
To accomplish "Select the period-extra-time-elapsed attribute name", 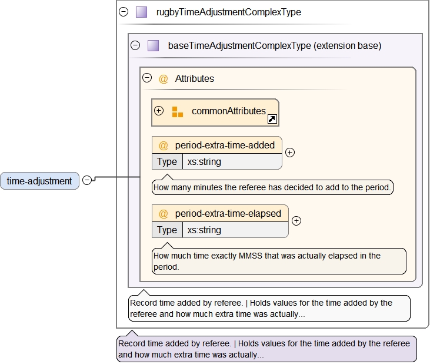I will pos(228,213).
